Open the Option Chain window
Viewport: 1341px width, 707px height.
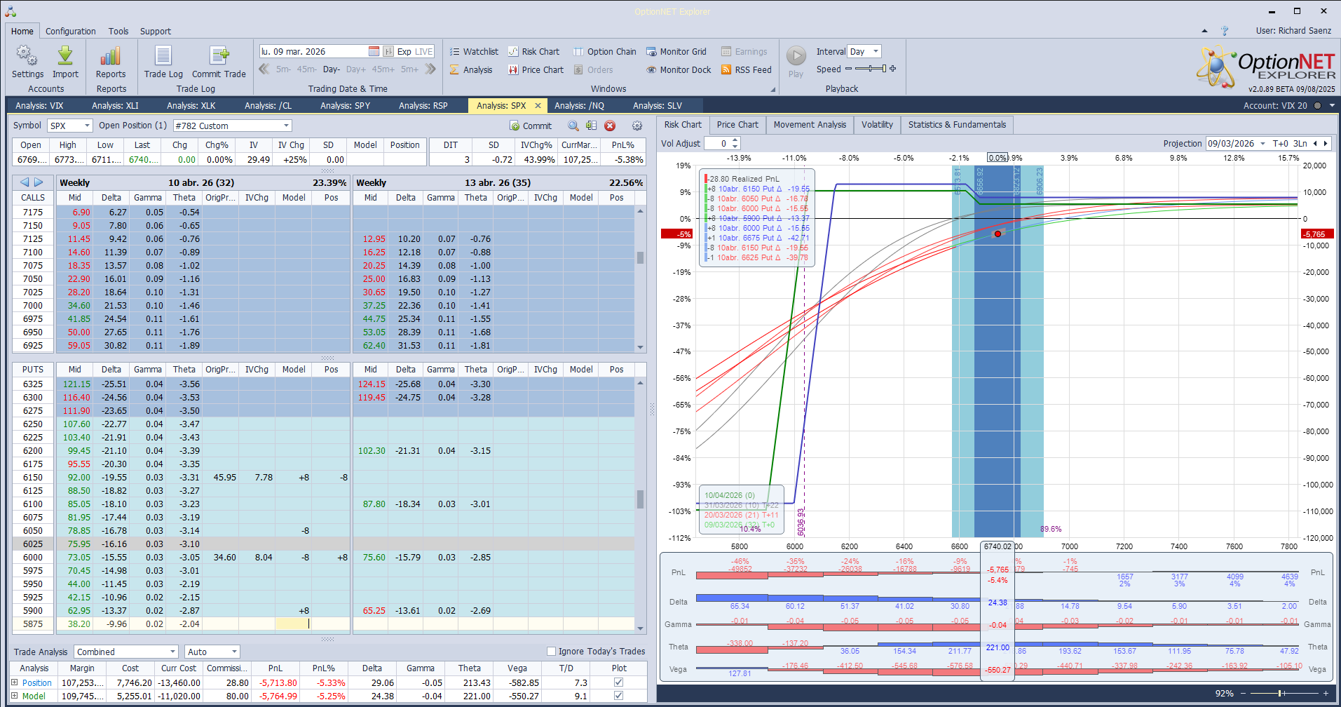604,51
